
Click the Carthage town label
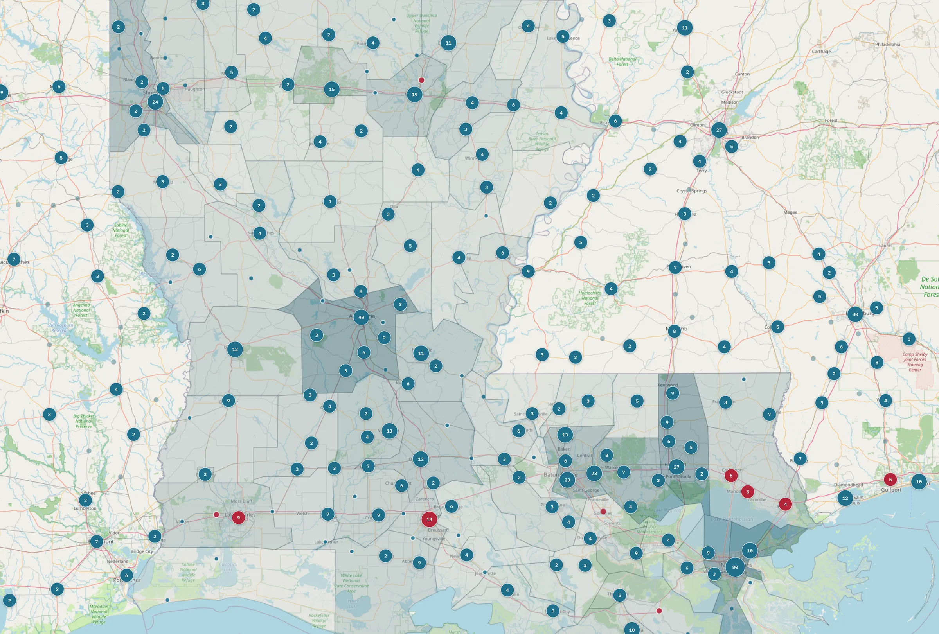click(821, 52)
